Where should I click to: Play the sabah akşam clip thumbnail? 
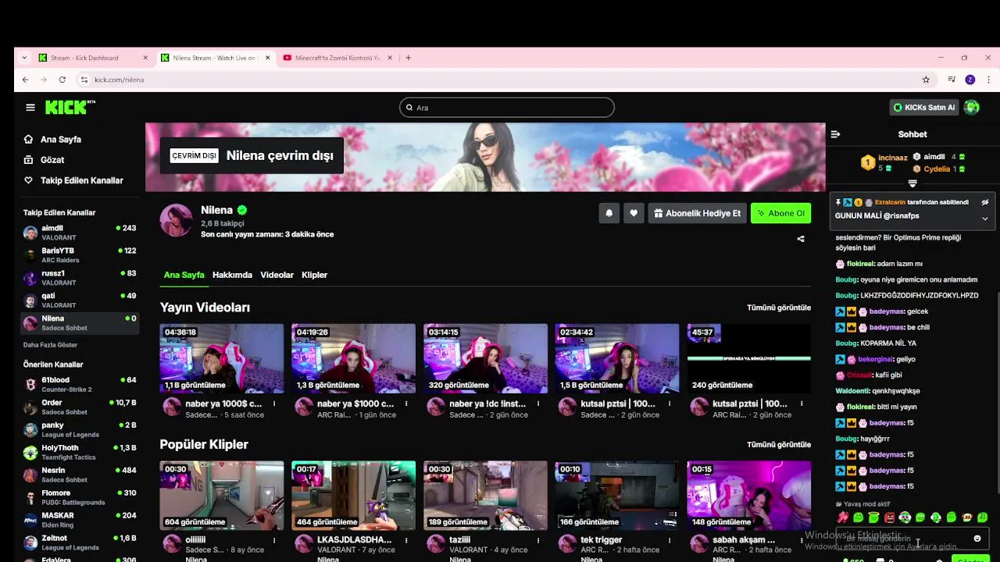tap(748, 495)
